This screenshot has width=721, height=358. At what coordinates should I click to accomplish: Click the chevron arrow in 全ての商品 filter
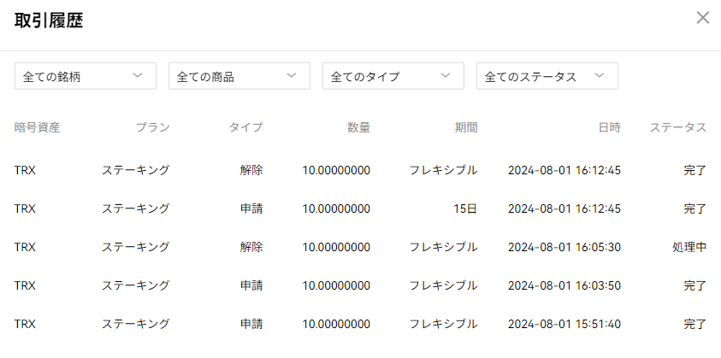[x=291, y=76]
